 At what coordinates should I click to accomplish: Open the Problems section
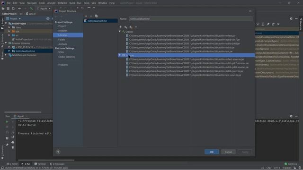coord(63,65)
